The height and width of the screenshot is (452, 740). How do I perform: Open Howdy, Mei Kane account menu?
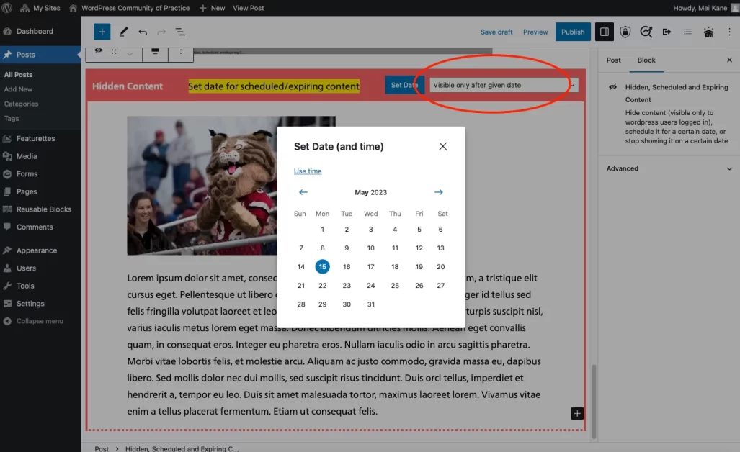click(x=705, y=8)
